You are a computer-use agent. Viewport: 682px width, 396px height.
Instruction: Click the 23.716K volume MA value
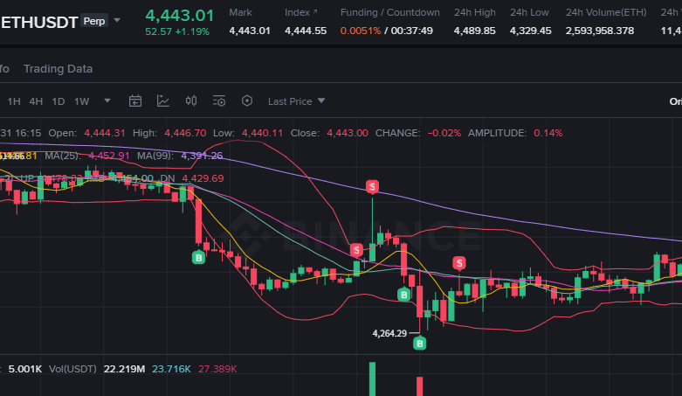(x=171, y=370)
